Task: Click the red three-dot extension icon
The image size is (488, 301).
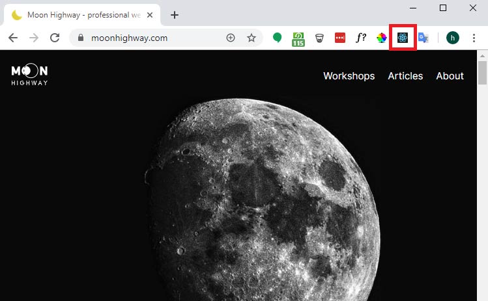Action: 340,38
